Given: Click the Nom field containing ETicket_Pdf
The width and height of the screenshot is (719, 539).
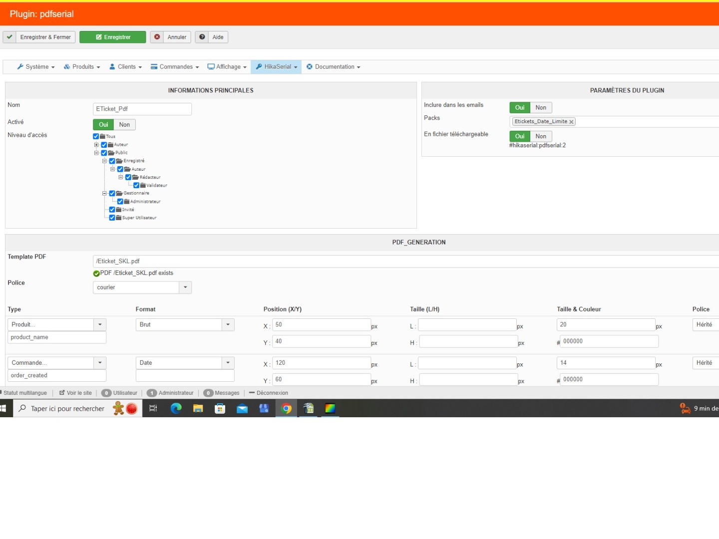Looking at the screenshot, I should pyautogui.click(x=142, y=109).
